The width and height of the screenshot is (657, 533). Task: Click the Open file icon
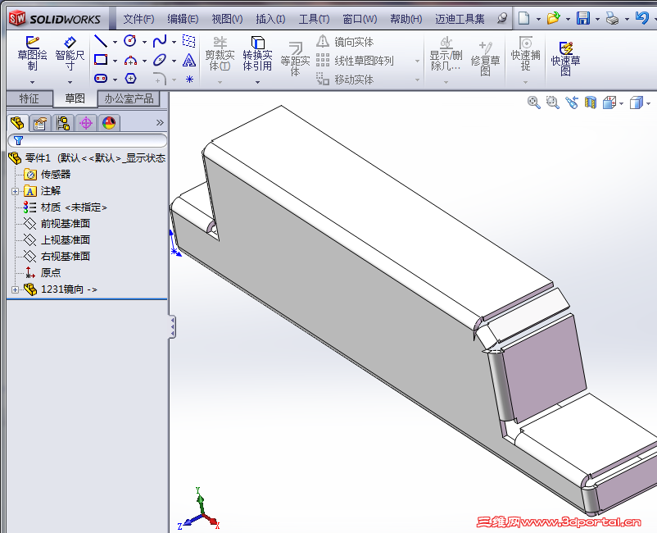[554, 18]
